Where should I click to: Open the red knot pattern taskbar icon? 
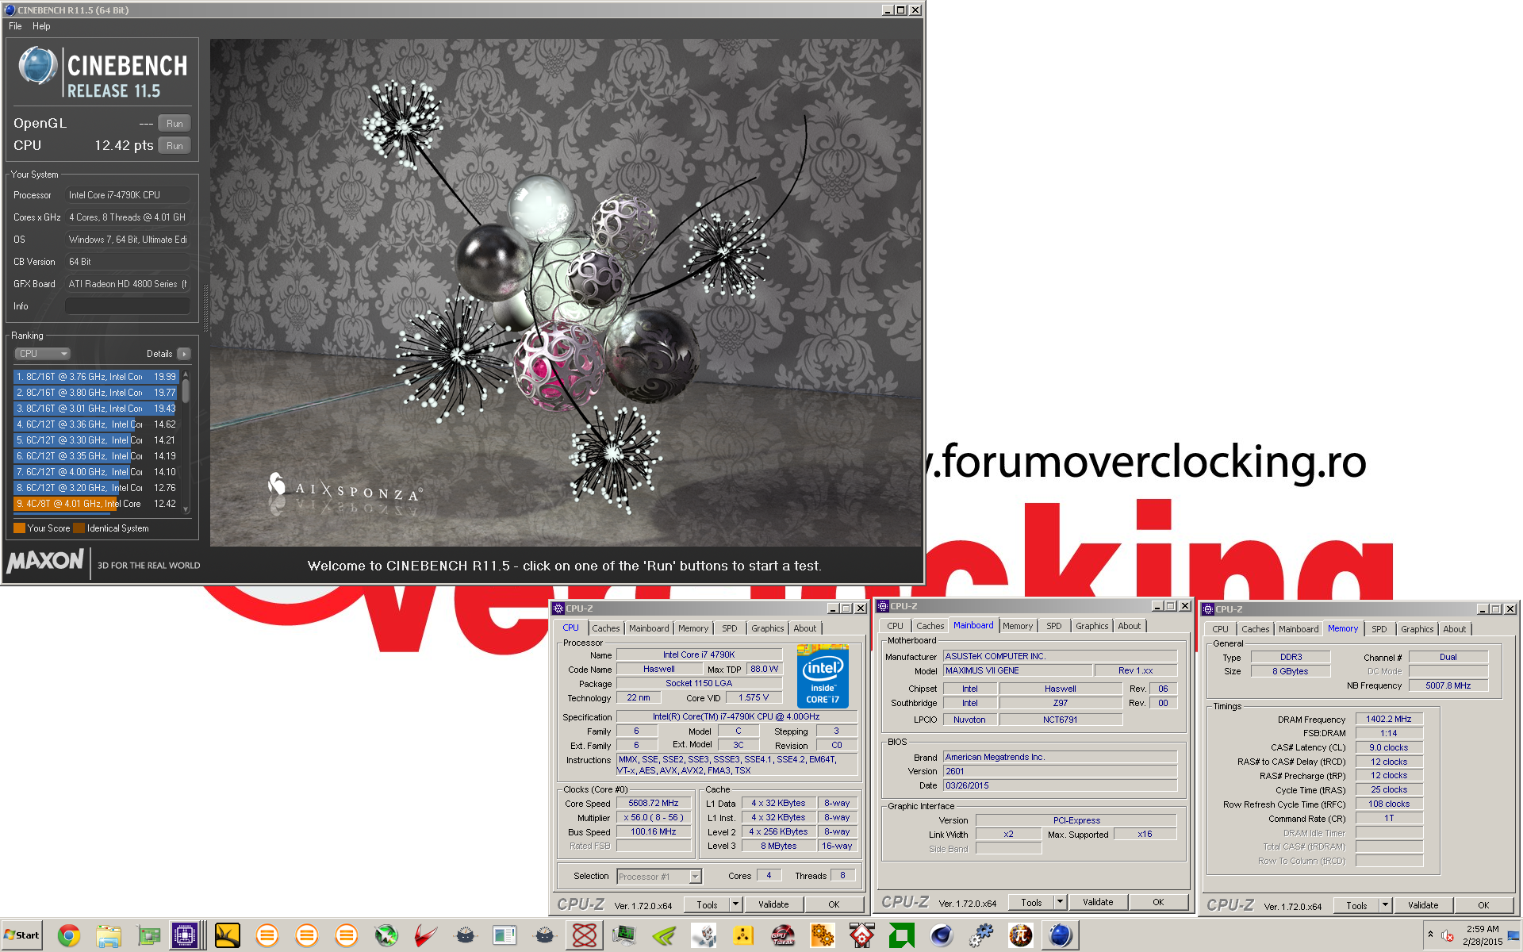click(x=585, y=935)
